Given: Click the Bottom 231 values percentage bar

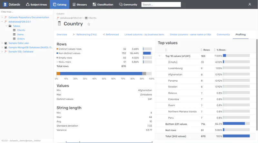Looking at the screenshot, I should 236,123.
